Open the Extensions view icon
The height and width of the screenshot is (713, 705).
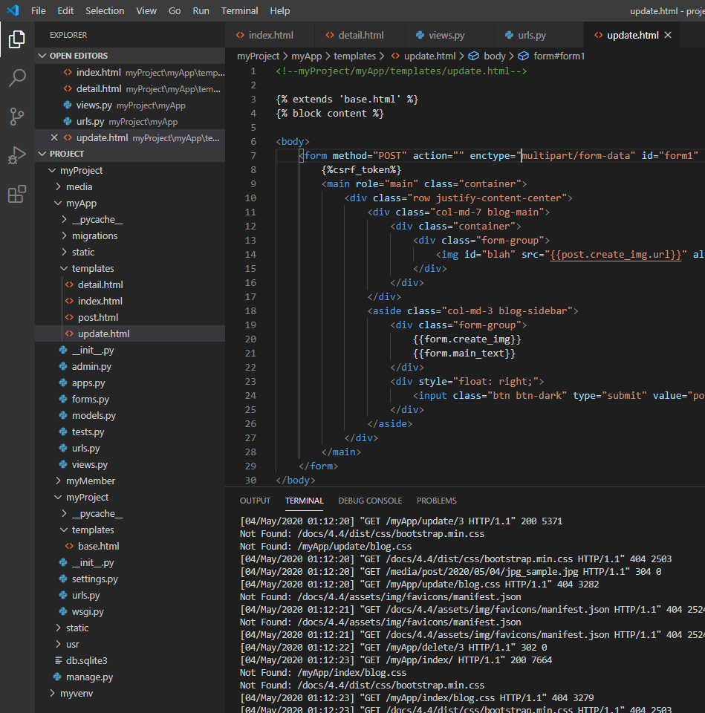tap(16, 195)
